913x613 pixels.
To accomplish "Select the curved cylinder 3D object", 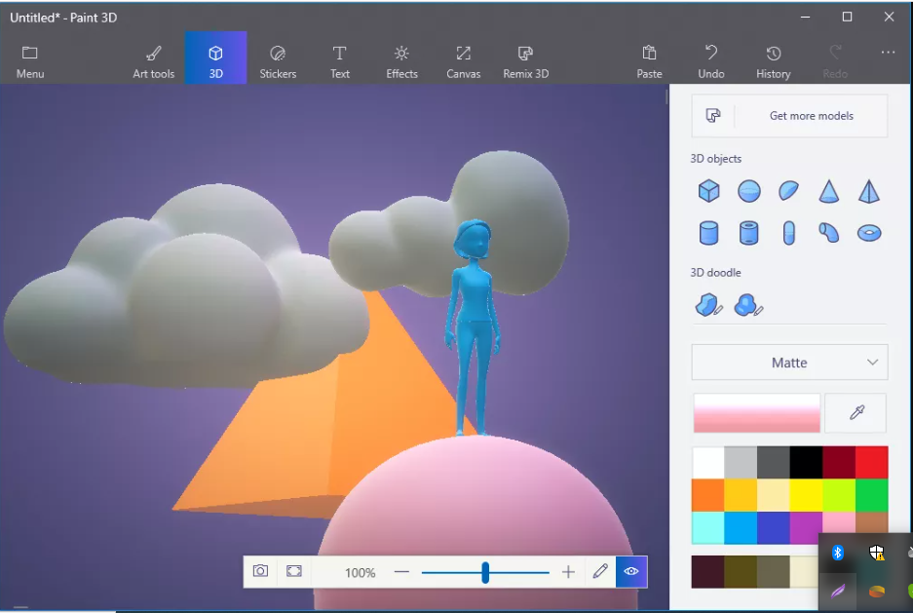I will [828, 233].
